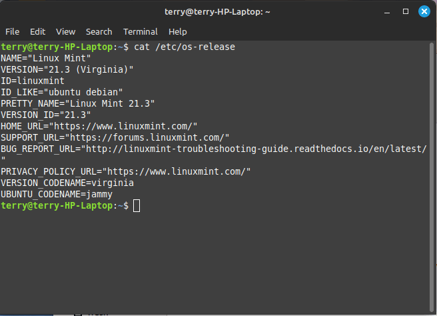437x316 pixels.
Task: Click the window title terry@terry-HP-Laptop
Action: [217, 12]
